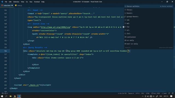Open Chrome from the taskbar

[x=15, y=96]
